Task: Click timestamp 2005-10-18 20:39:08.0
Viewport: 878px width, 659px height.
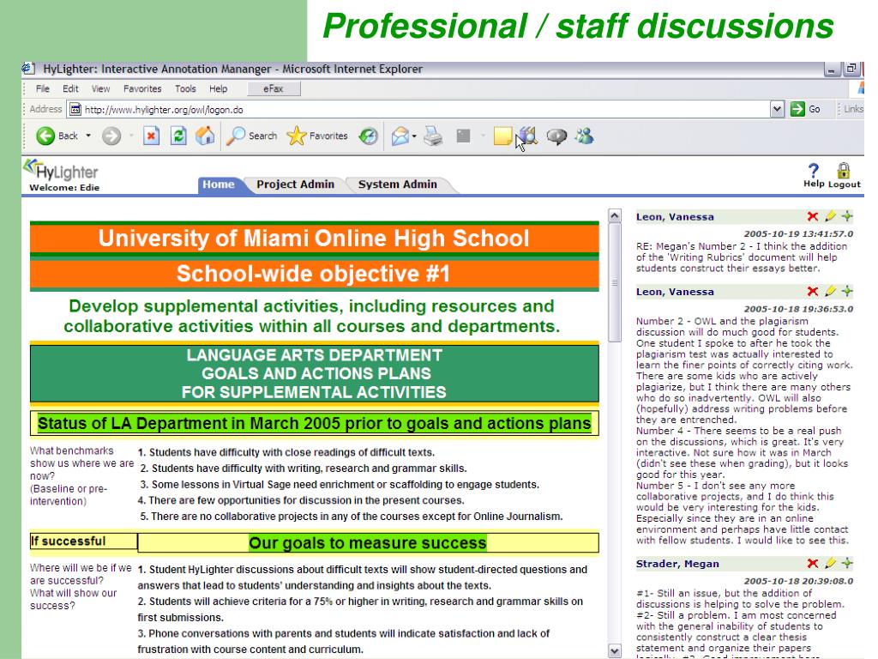Action: [798, 581]
